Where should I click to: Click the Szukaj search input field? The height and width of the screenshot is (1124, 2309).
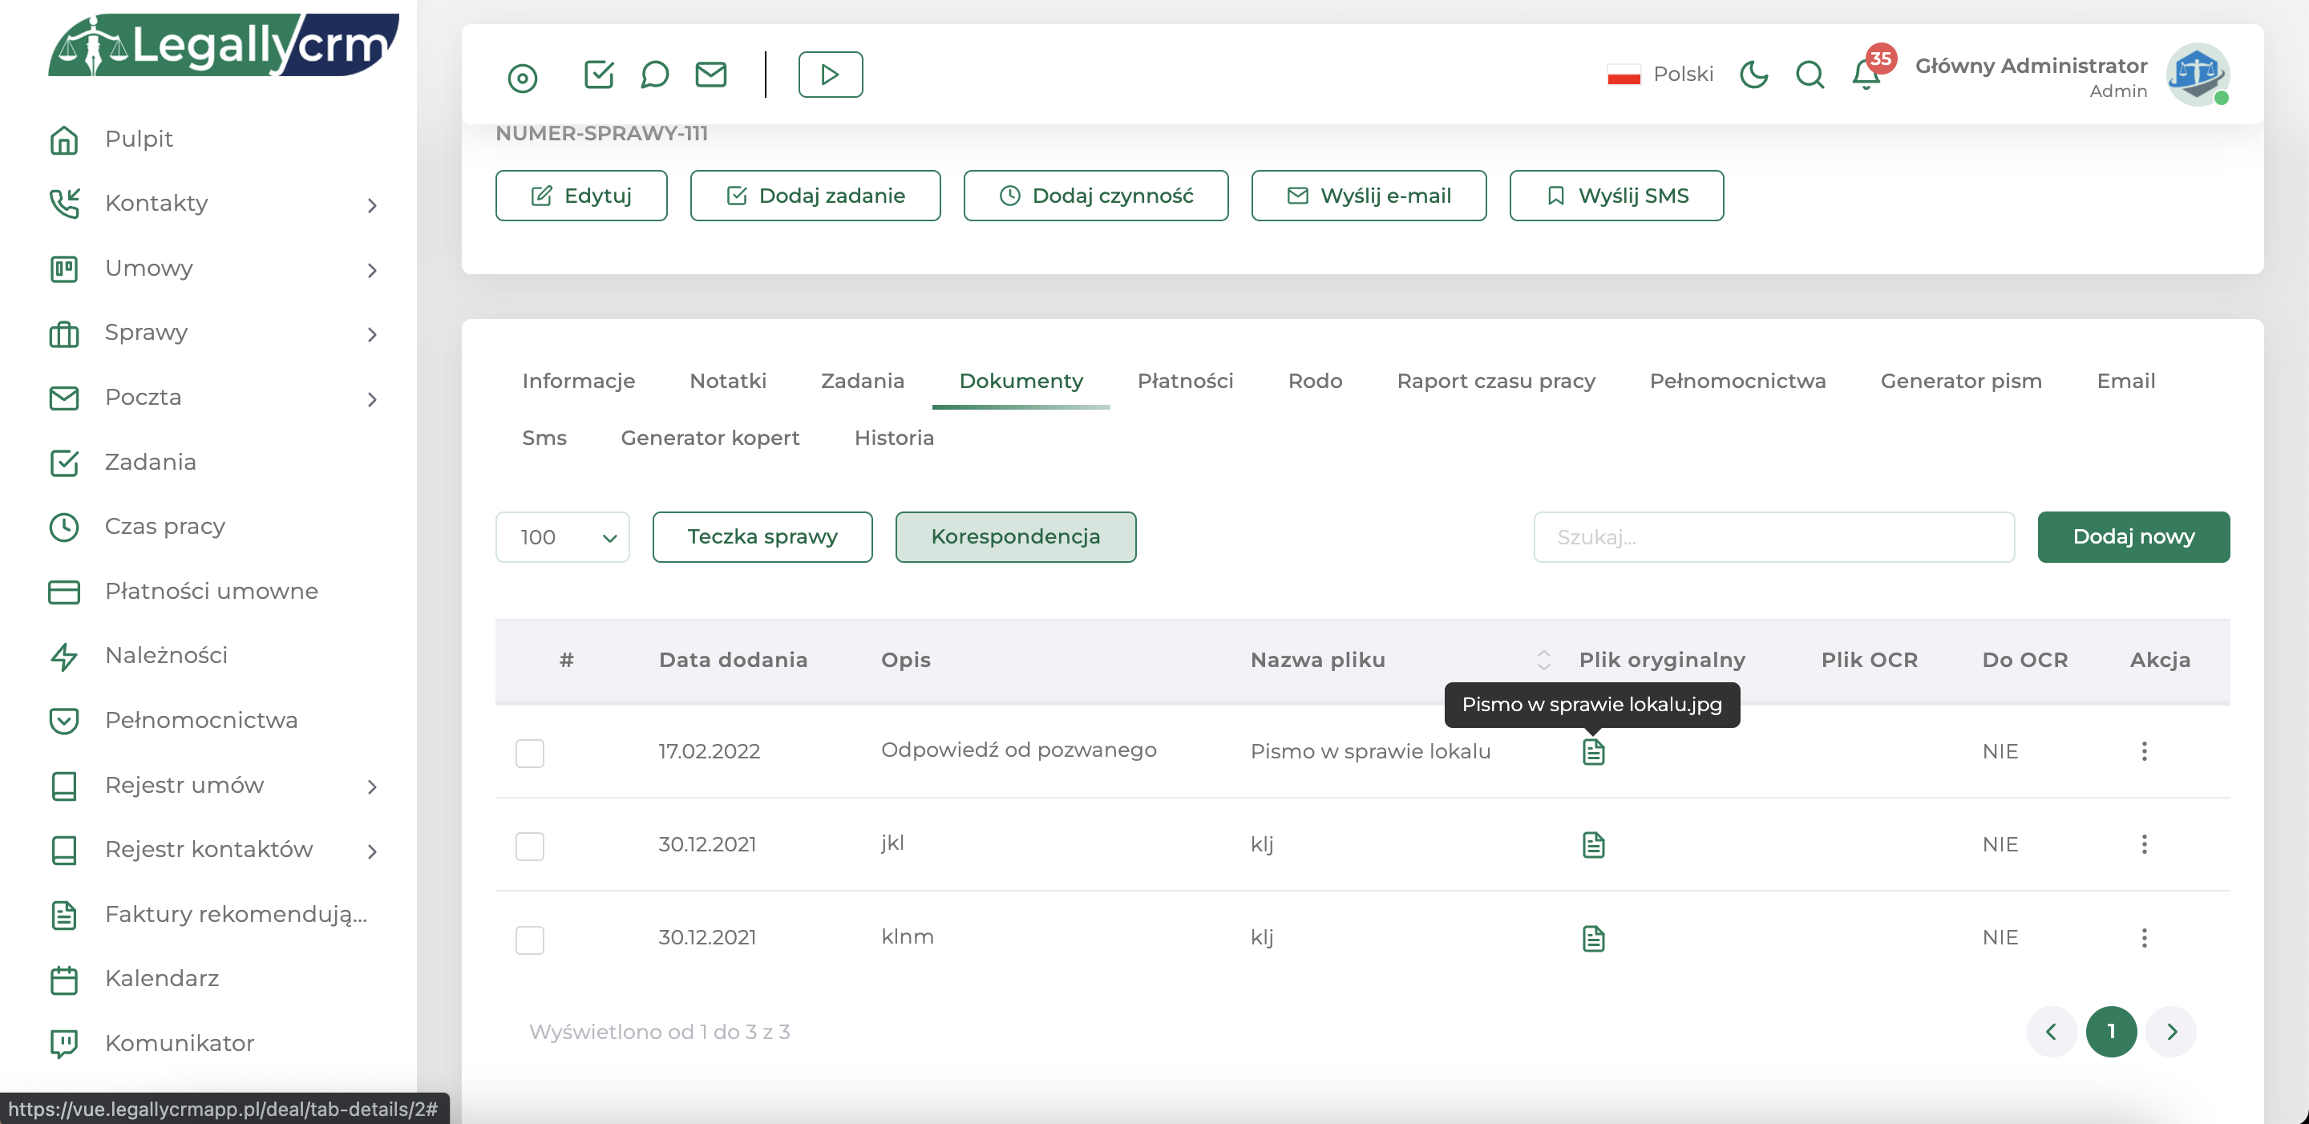(1773, 537)
